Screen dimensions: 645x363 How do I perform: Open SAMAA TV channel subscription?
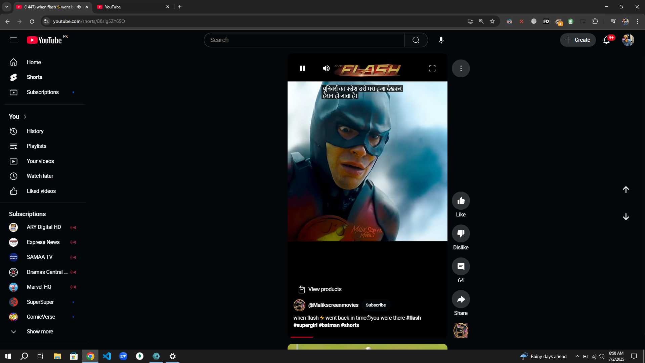(43, 257)
